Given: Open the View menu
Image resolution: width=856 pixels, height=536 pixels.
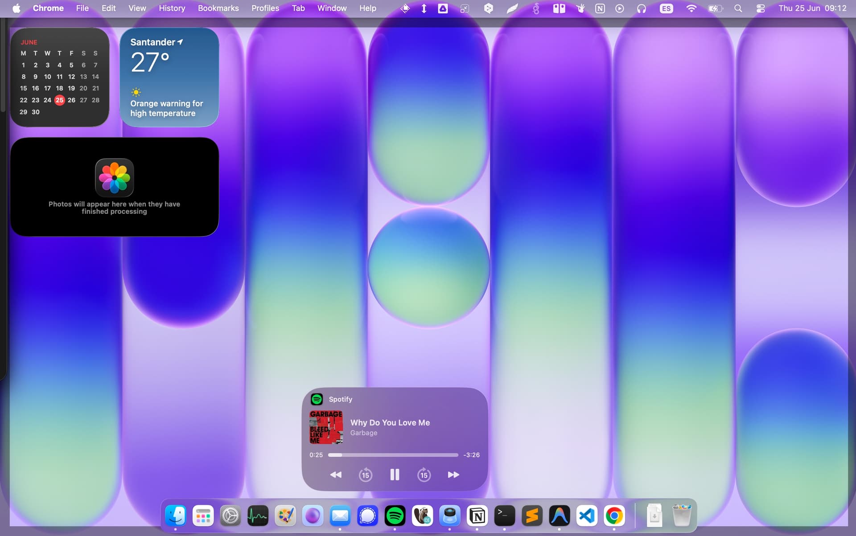Looking at the screenshot, I should coord(137,8).
